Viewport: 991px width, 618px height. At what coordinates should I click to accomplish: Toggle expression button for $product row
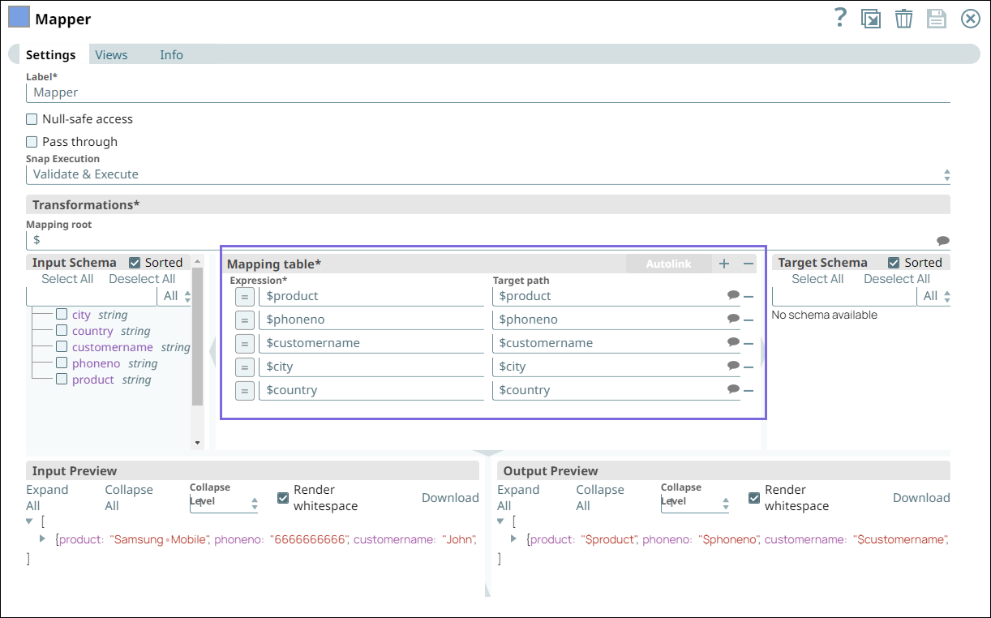point(245,297)
